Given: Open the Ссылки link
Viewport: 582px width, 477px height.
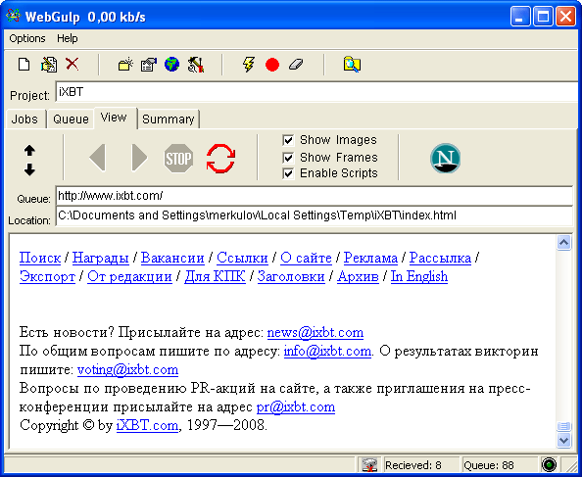Looking at the screenshot, I should pyautogui.click(x=242, y=258).
